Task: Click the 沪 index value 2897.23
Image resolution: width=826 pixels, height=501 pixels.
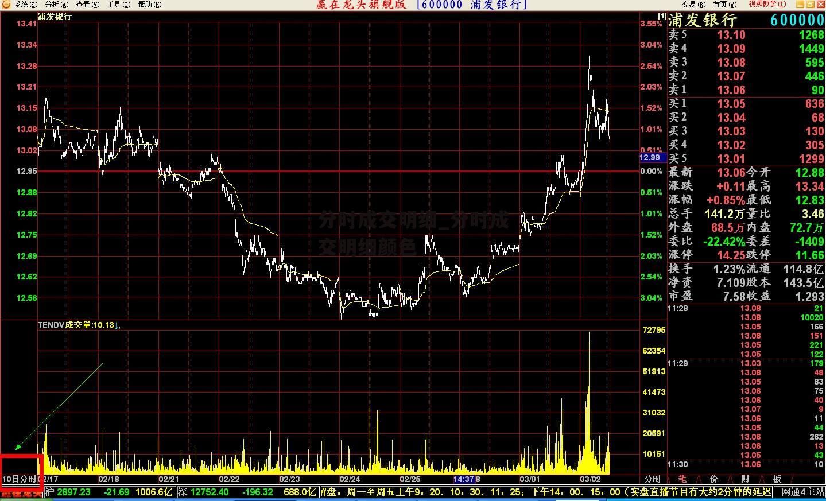Action: 73,492
